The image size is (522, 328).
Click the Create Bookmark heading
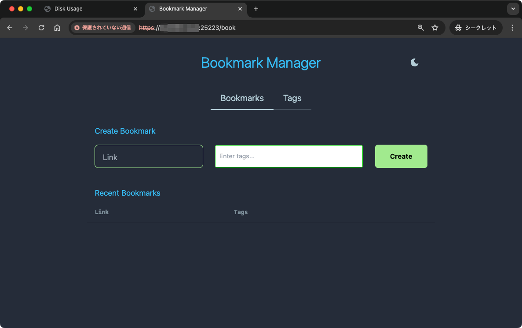(125, 131)
